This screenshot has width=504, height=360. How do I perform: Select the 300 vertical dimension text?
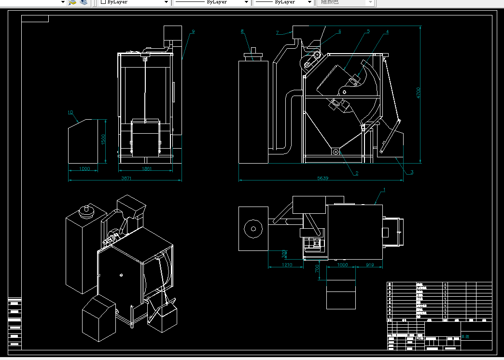point(284,254)
